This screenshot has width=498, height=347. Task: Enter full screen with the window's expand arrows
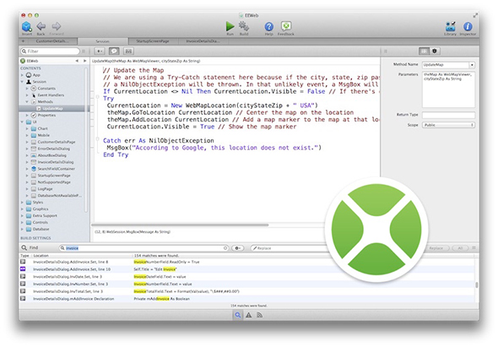(x=475, y=15)
